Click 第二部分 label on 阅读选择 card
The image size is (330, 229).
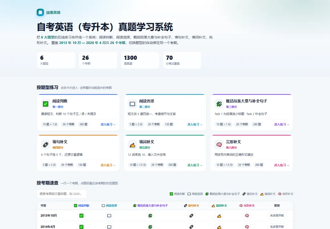(145, 107)
